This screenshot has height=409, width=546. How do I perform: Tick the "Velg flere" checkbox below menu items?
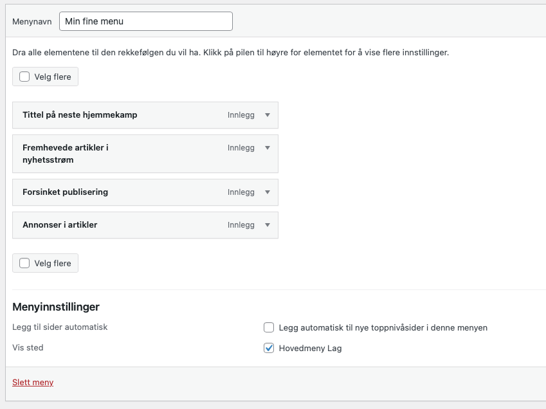pyautogui.click(x=24, y=263)
